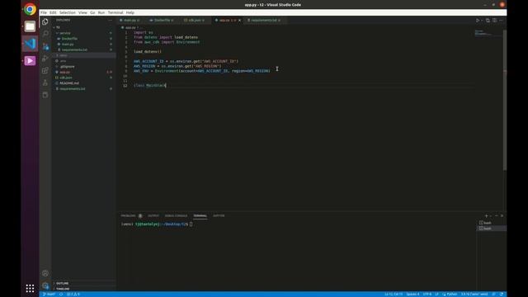Click the git branch indicator in status bar
Image resolution: width=528 pixels, height=297 pixels.
click(49, 295)
